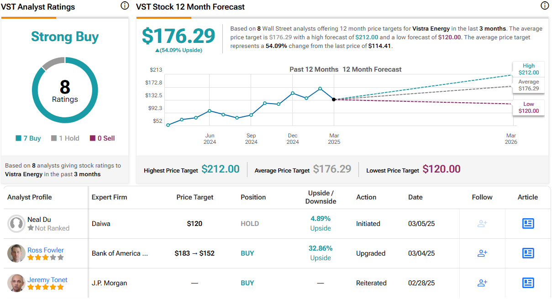This screenshot has height=299, width=552.
Task: Click the High $212.00 forecast label
Action: (528, 69)
